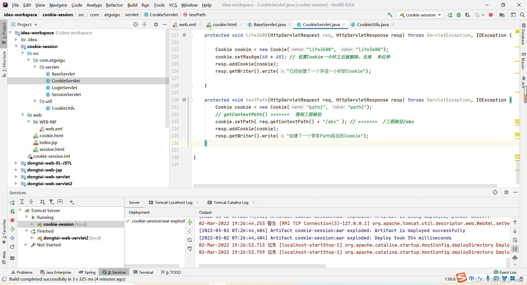The image size is (527, 285).
Task: Toggle tool window bars at bottom-left corner
Action: 4,279
